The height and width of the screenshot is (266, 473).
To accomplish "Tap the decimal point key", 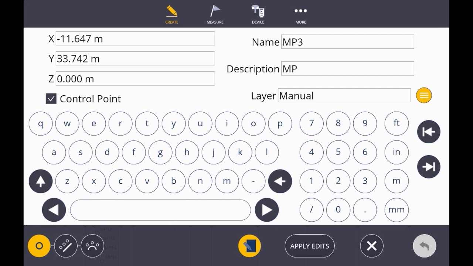I will [x=365, y=210].
